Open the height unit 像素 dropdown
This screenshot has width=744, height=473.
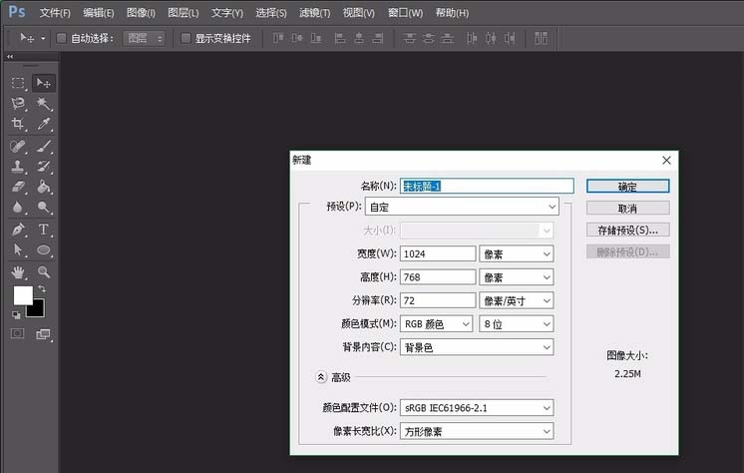517,276
